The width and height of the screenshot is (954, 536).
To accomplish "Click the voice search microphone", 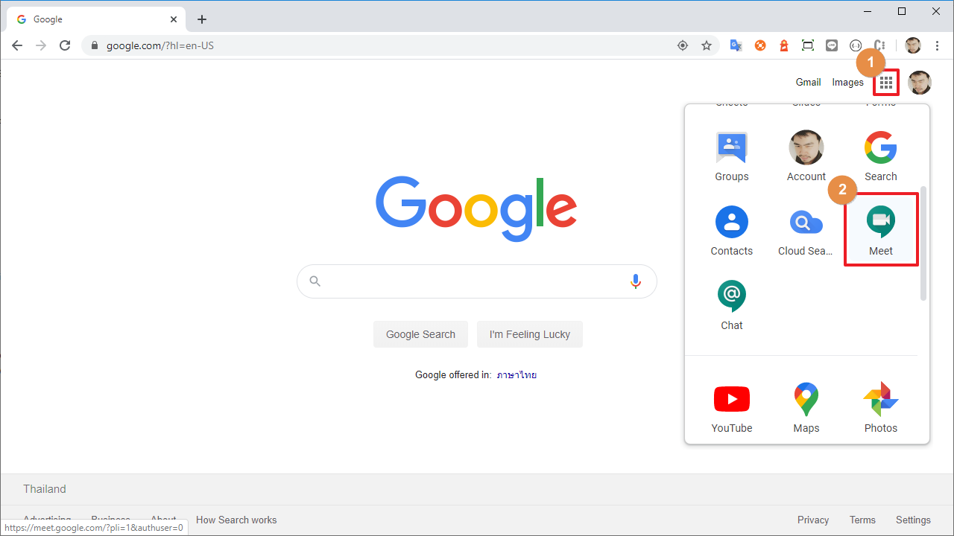I will point(635,281).
